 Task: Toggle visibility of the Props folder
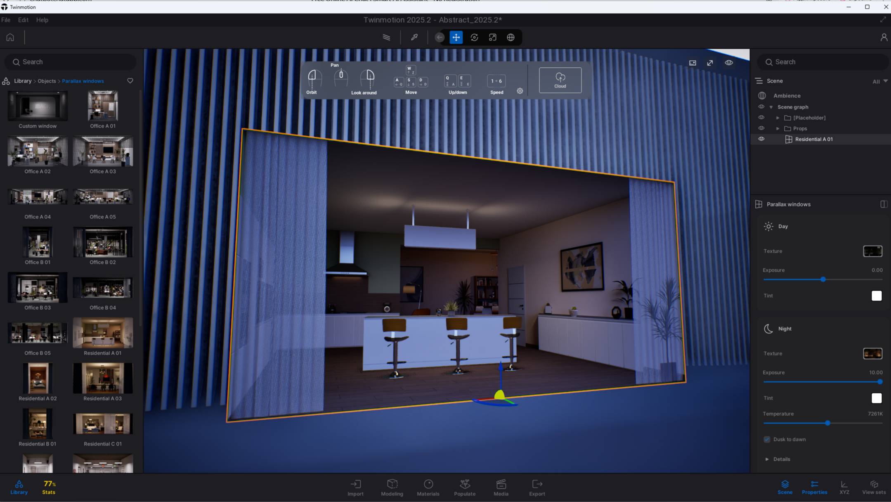(761, 128)
